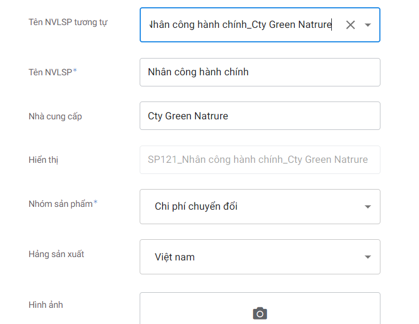The height and width of the screenshot is (324, 419).
Task: Place cursor in Tên NVLSP tương tự input
Action: click(240, 25)
